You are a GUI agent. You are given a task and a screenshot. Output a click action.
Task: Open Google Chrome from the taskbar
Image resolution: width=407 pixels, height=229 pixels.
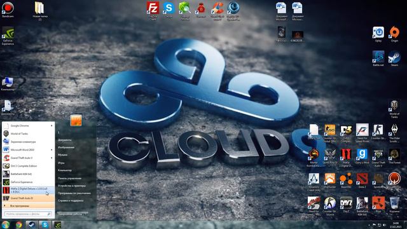pyautogui.click(x=18, y=225)
